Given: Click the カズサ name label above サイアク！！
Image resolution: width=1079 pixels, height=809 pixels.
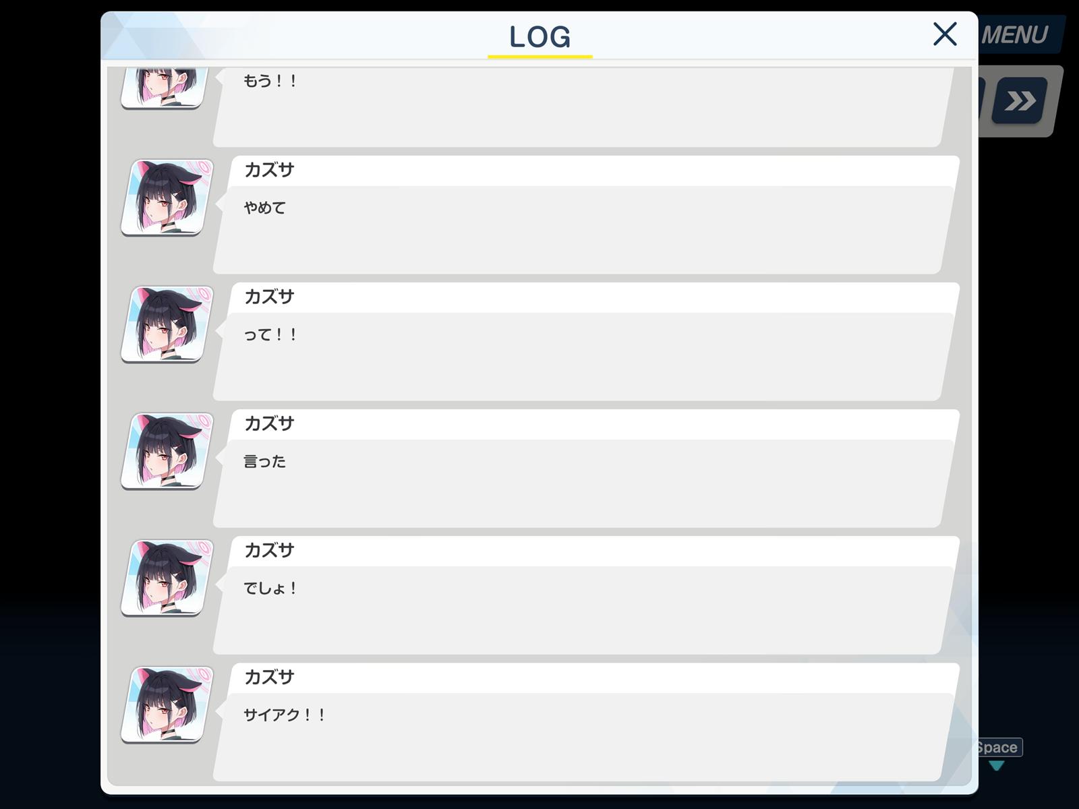Looking at the screenshot, I should [x=269, y=677].
